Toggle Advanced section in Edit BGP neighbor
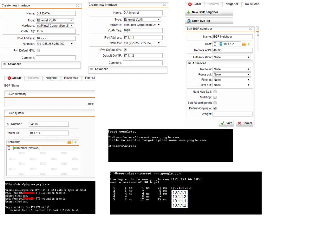This screenshot has height=243, width=320. coord(189,63)
